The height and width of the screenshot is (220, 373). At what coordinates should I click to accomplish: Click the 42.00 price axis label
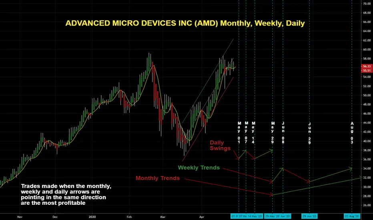tap(367, 132)
